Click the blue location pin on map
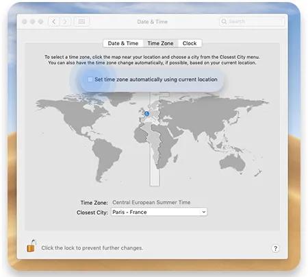308x277 pixels. coord(146,113)
